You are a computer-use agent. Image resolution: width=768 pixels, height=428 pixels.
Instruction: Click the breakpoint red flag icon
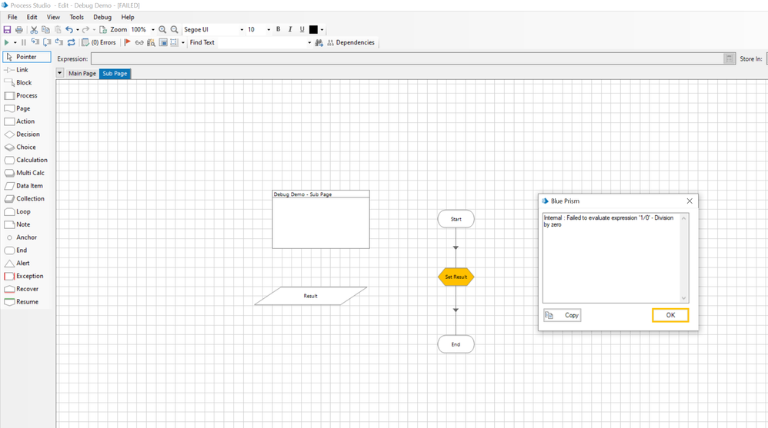(x=128, y=43)
